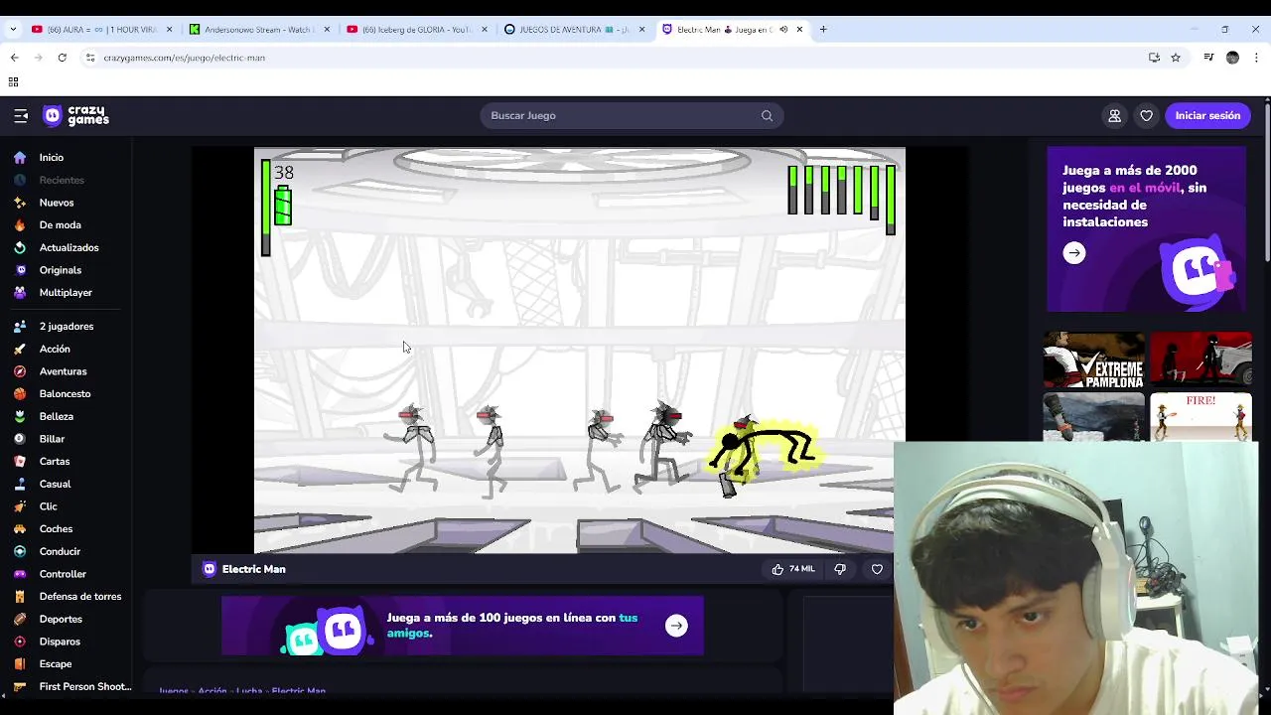
Task: Open the Chrome profile avatar
Action: (x=1232, y=58)
